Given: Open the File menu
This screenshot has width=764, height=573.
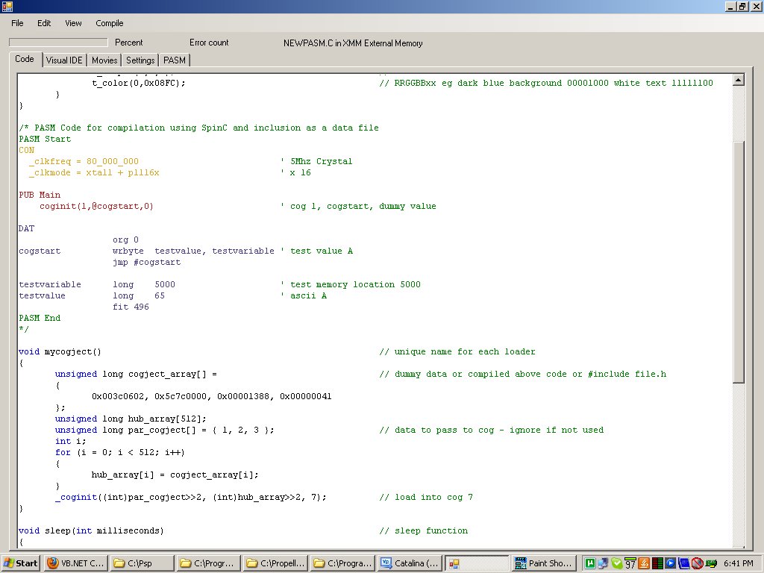Looking at the screenshot, I should 17,23.
